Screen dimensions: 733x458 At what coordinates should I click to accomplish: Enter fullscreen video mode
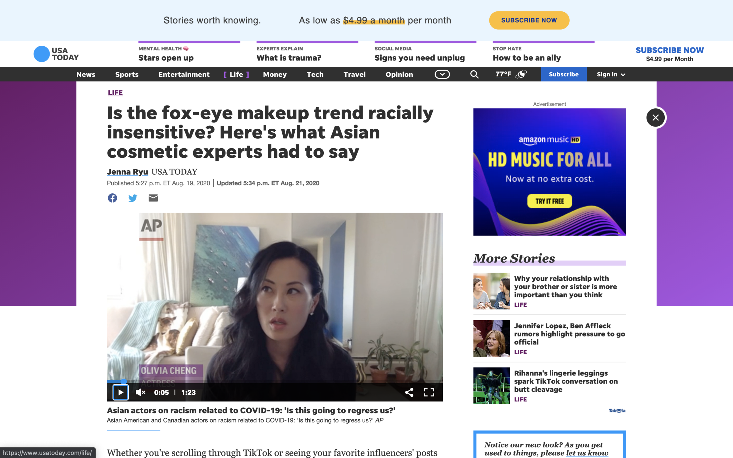pyautogui.click(x=429, y=392)
